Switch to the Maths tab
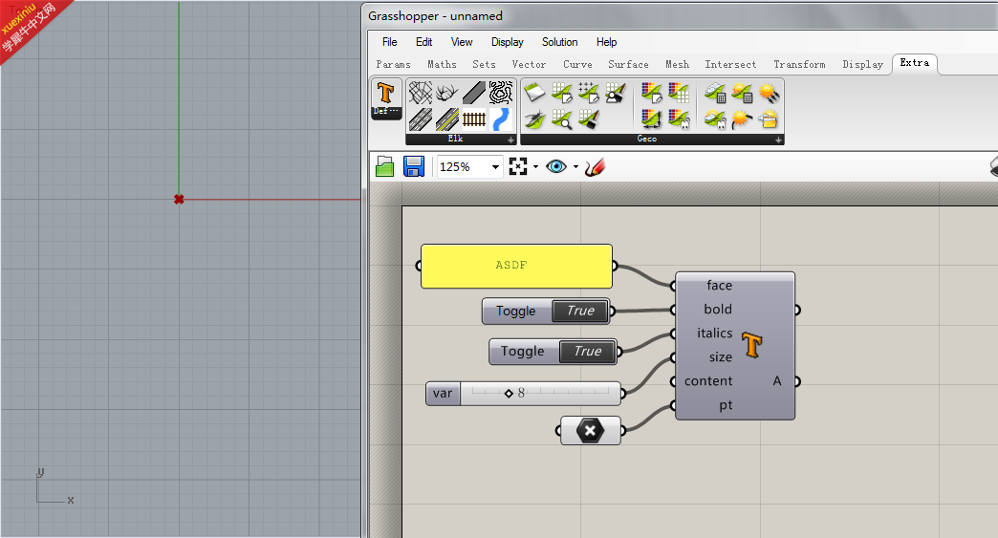998x538 pixels. (x=442, y=64)
